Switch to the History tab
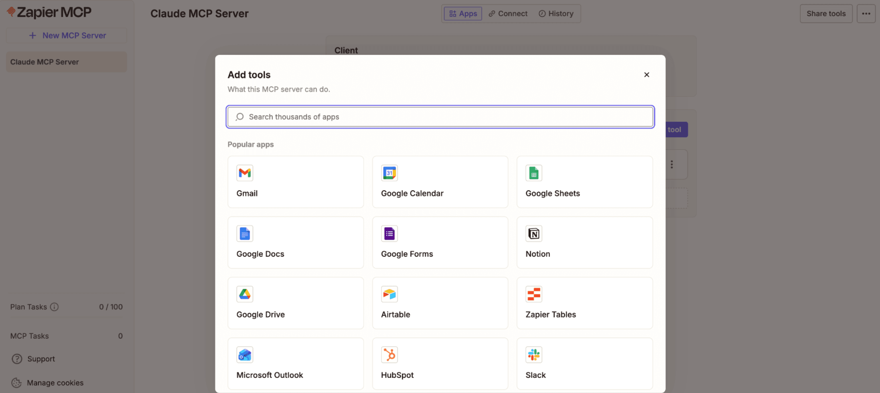The image size is (880, 393). [x=556, y=14]
